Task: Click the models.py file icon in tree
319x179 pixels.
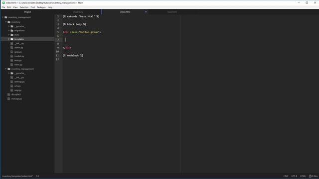Action: point(12,56)
